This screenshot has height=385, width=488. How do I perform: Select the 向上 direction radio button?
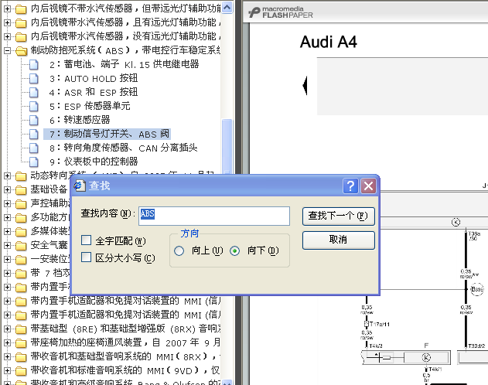pos(179,250)
